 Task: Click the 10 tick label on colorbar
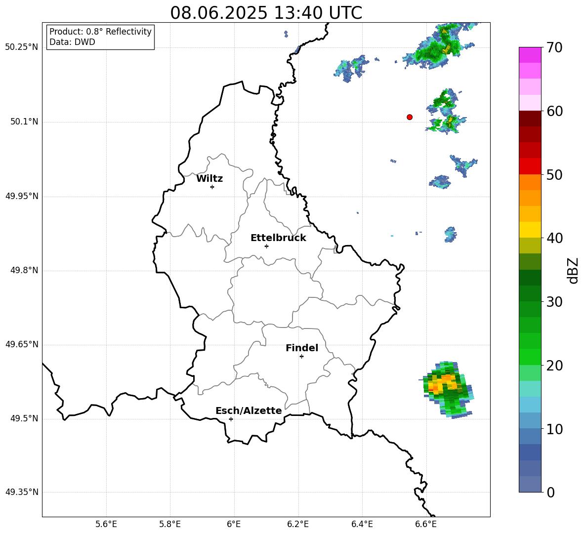[554, 429]
